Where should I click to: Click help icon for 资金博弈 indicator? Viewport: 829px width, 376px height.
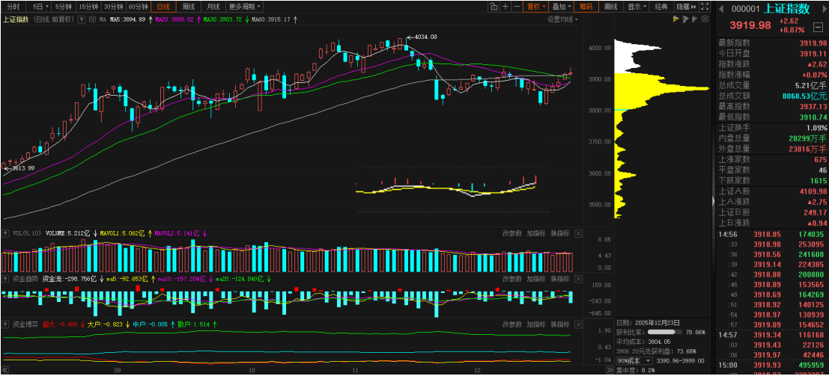tap(6, 324)
